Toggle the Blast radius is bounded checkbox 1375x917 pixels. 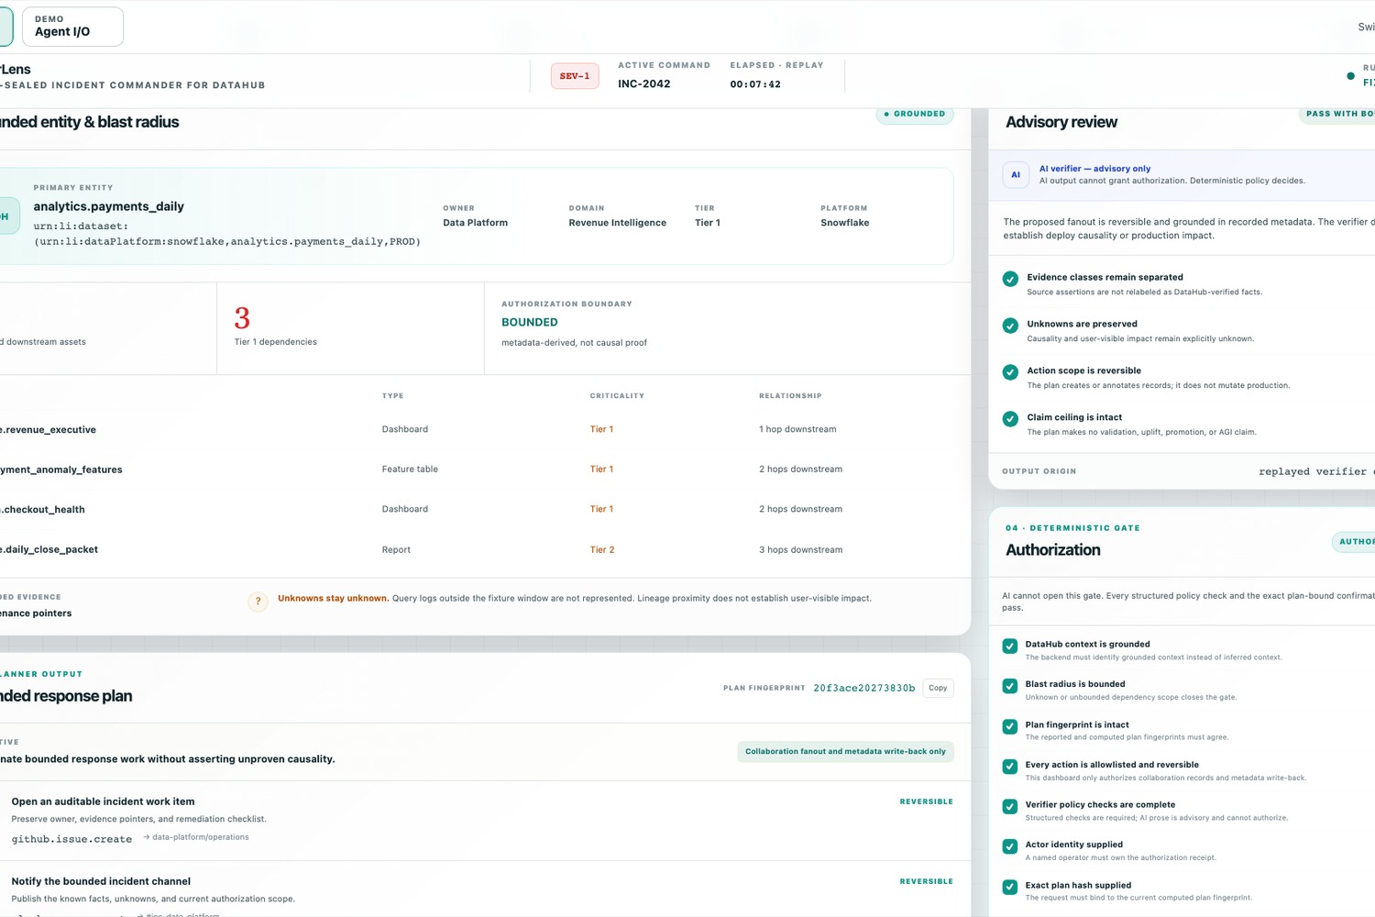(1010, 686)
